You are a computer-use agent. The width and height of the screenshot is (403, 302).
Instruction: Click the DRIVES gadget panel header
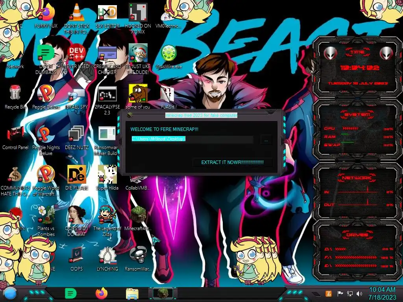357,235
